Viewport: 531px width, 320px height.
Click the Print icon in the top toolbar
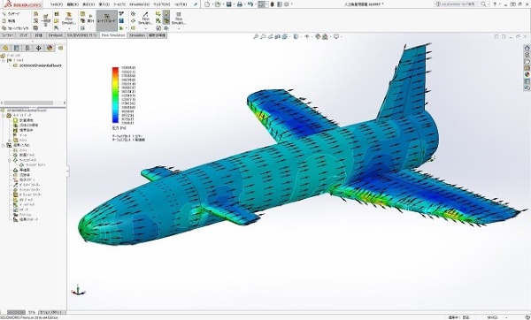point(240,4)
